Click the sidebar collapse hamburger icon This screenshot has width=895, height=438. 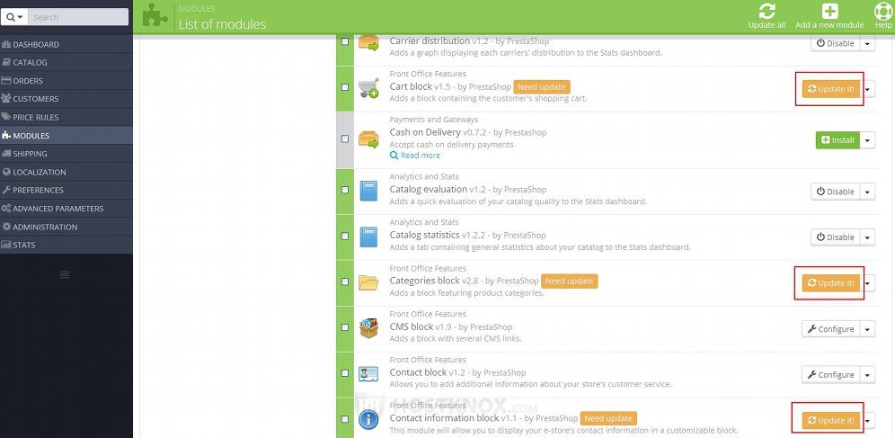click(x=65, y=274)
